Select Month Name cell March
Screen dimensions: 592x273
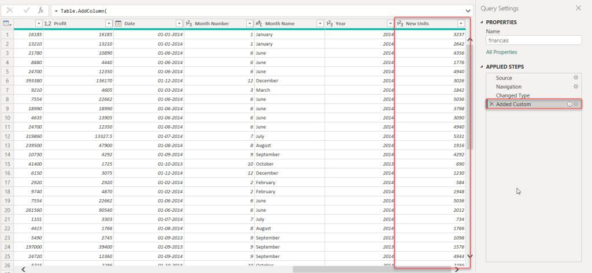click(x=290, y=90)
